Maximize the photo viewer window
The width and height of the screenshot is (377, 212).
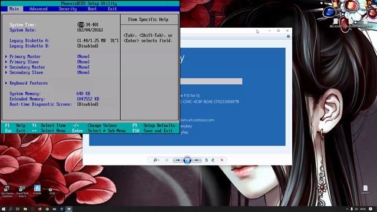pyautogui.click(x=279, y=31)
